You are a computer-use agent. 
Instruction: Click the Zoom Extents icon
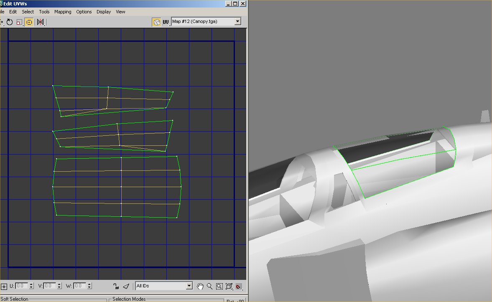229,286
